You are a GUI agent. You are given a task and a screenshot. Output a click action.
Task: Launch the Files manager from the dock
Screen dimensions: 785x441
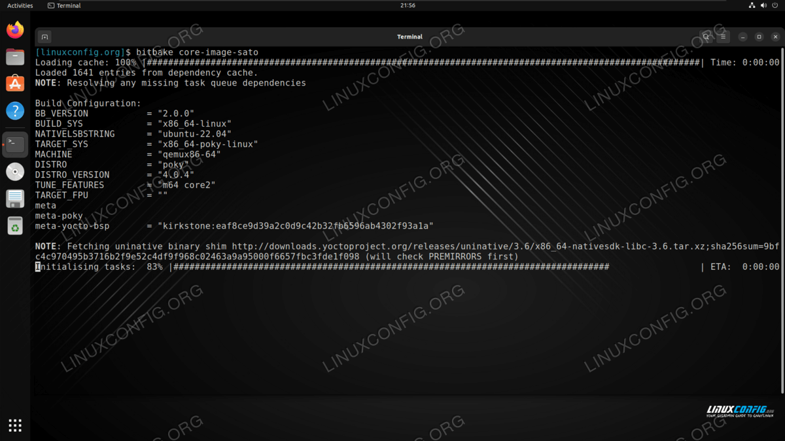[15, 57]
